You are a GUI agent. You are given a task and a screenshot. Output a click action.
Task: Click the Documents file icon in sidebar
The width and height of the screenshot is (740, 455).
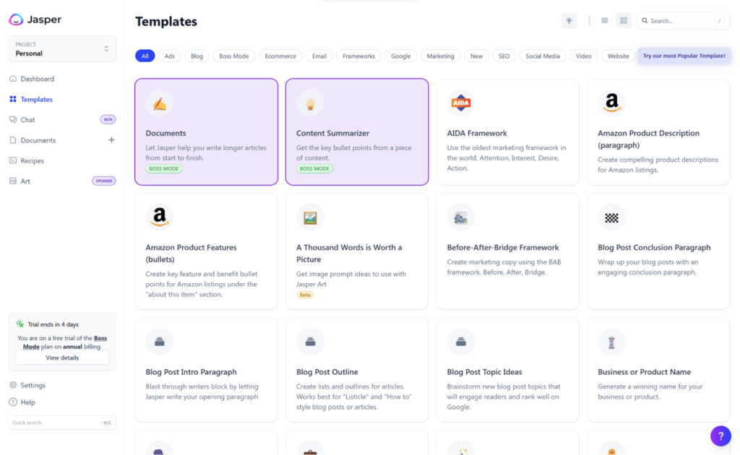(x=13, y=140)
